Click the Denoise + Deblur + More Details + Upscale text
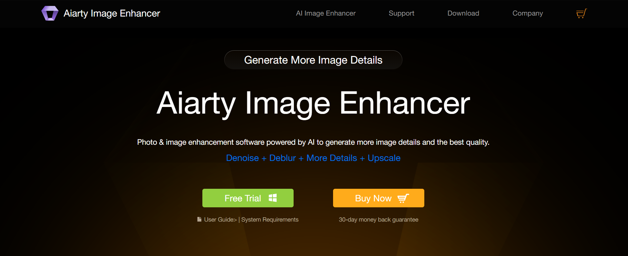This screenshot has width=628, height=256. pos(313,158)
